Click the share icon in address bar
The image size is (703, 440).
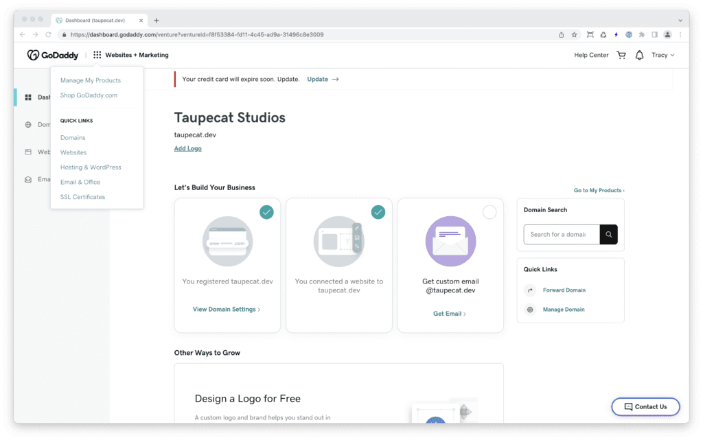(562, 34)
